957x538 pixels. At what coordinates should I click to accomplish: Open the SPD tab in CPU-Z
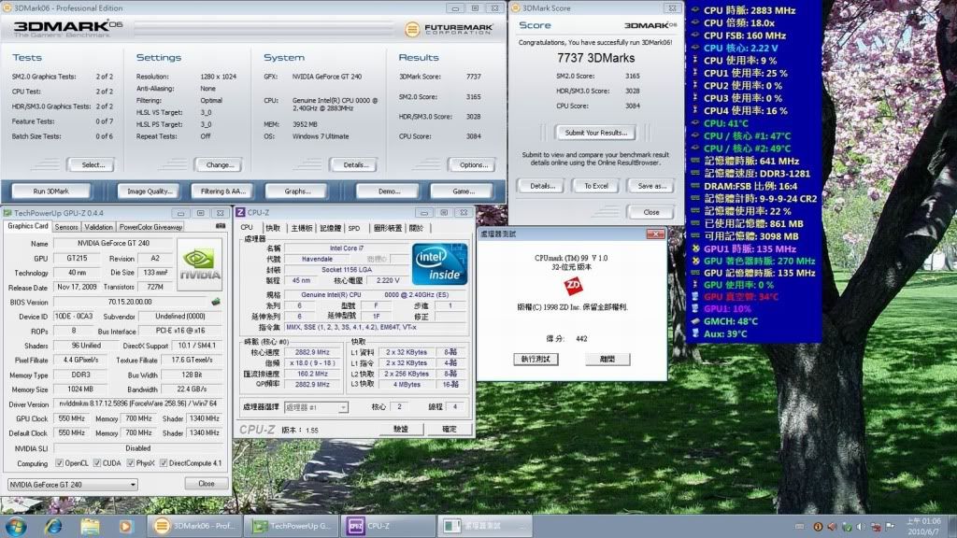tap(354, 228)
